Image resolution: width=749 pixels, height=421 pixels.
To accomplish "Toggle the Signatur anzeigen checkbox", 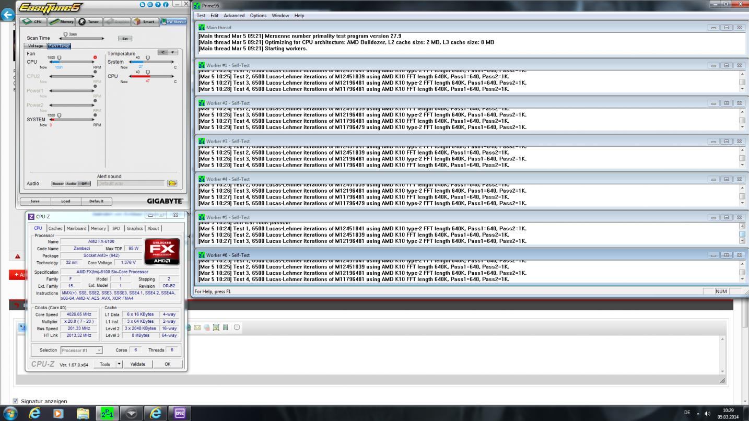I will pyautogui.click(x=15, y=401).
